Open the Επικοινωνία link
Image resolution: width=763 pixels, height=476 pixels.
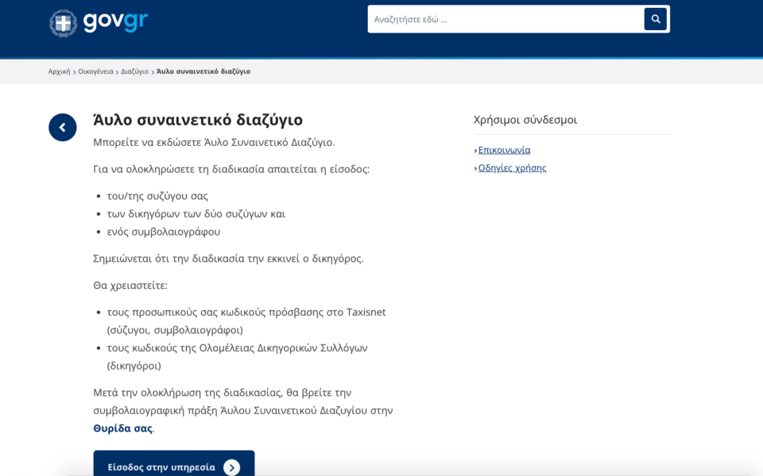click(504, 150)
